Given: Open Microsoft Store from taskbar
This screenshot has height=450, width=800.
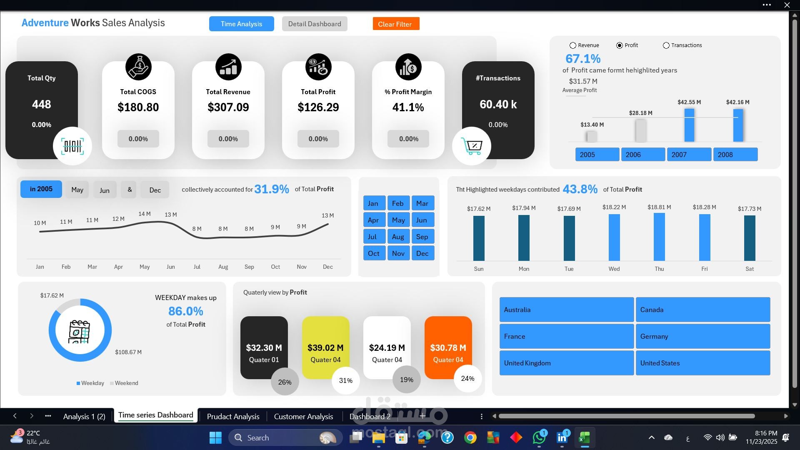Looking at the screenshot, I should (x=401, y=438).
